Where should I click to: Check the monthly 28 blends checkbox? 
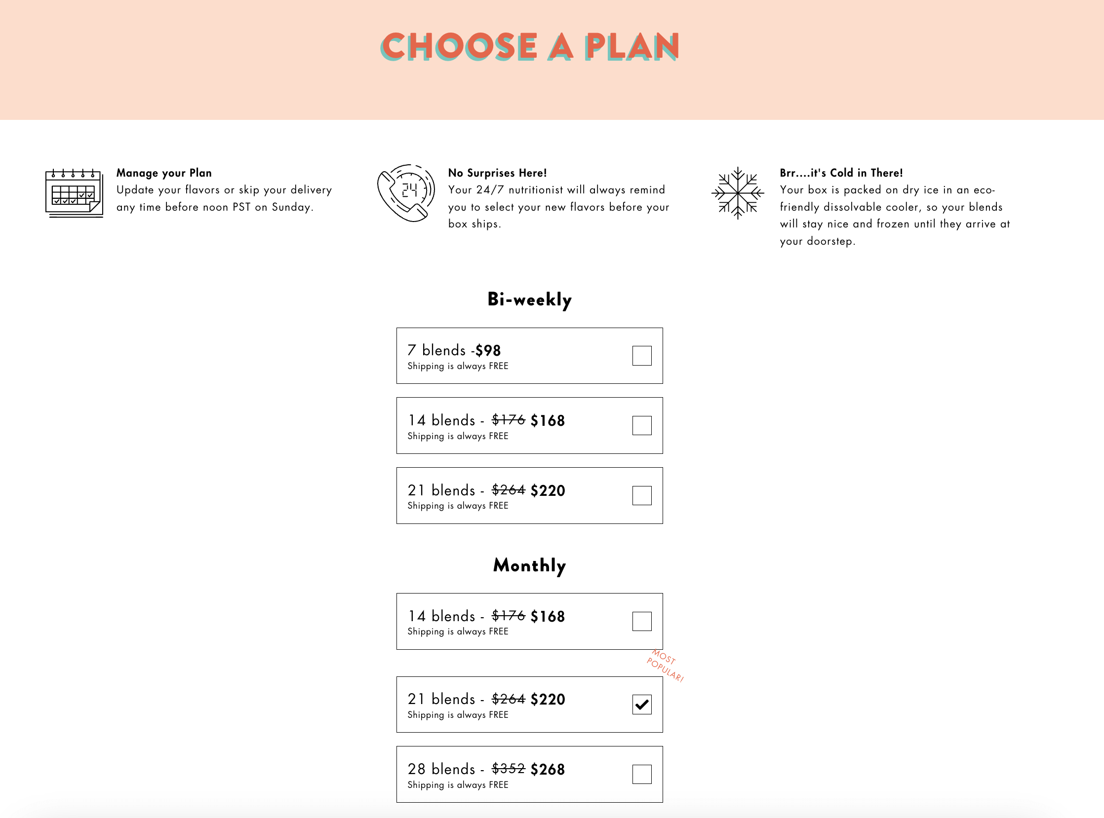click(641, 774)
